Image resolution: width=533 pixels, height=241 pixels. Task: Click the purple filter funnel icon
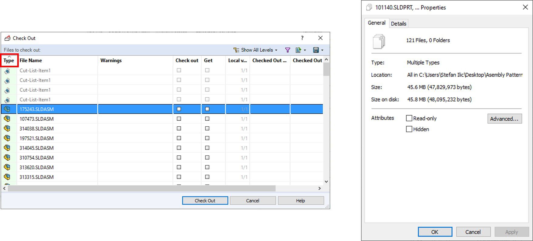[x=287, y=50]
